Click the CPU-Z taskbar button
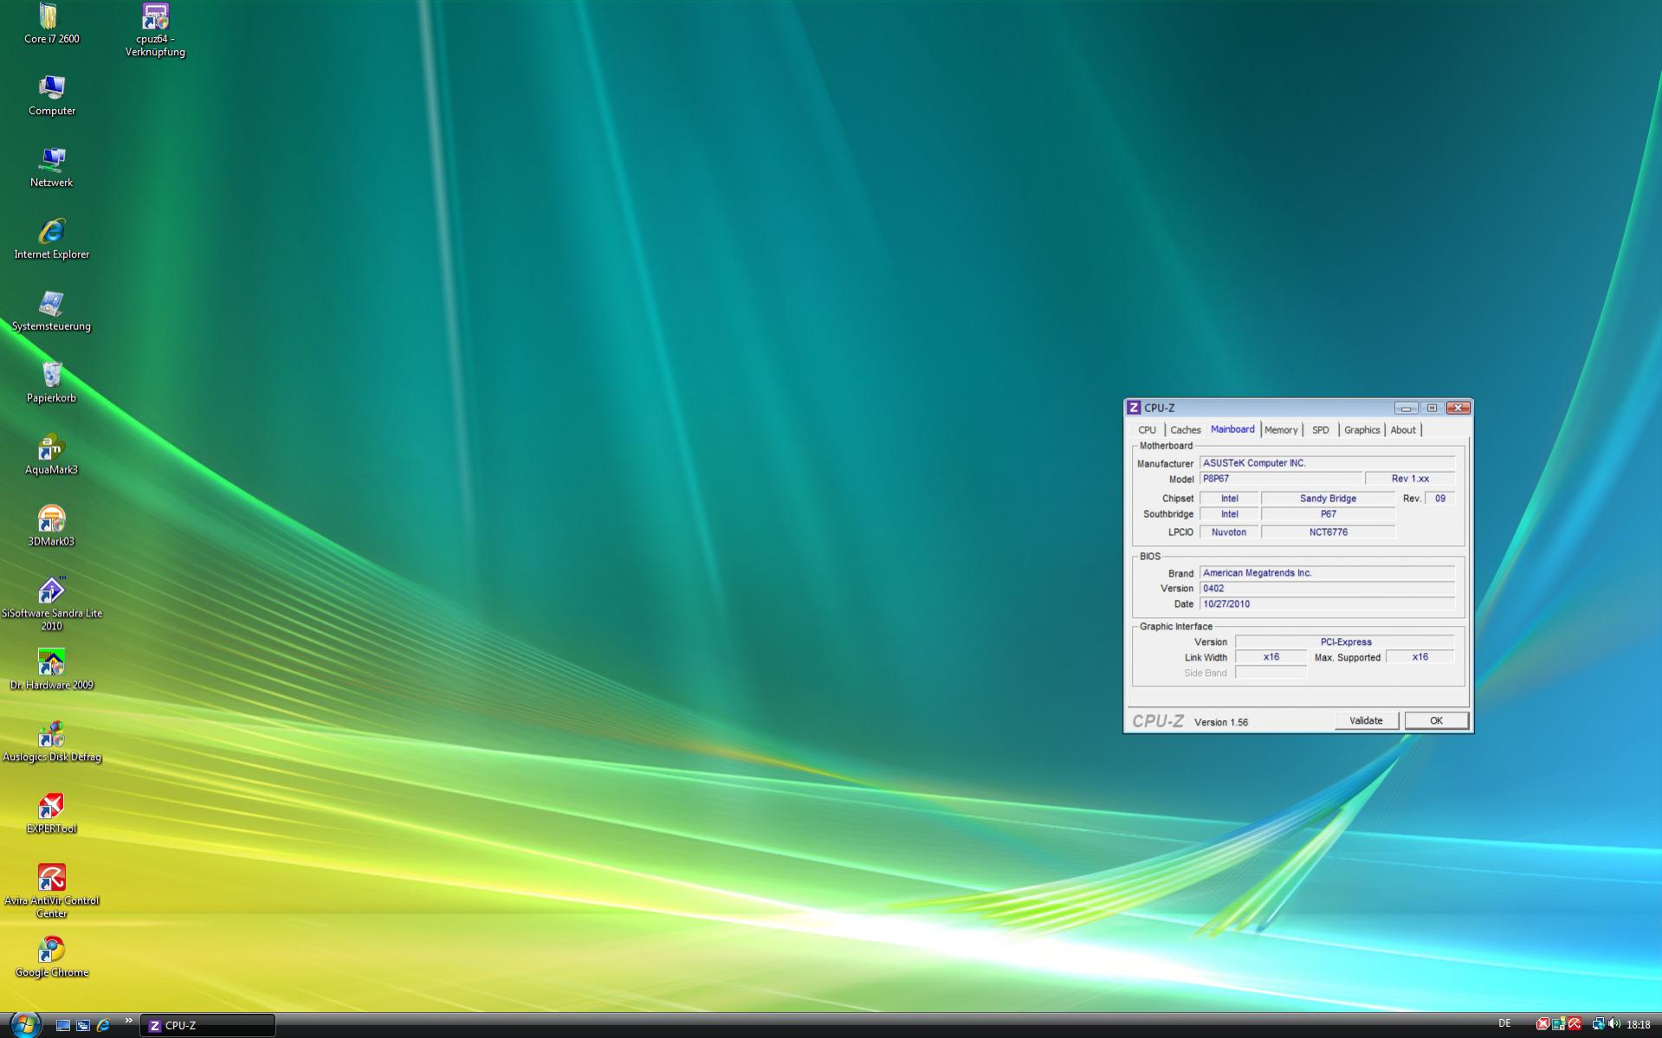This screenshot has height=1038, width=1662. [x=208, y=1025]
